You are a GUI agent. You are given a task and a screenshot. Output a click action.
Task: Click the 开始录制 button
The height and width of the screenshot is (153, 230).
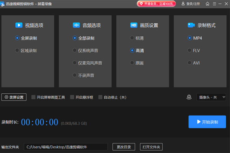[x=207, y=122]
